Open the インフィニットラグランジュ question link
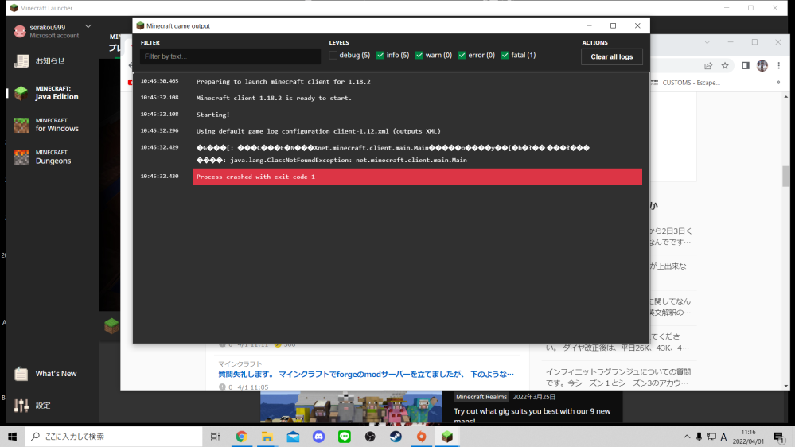The image size is (795, 447). click(618, 377)
